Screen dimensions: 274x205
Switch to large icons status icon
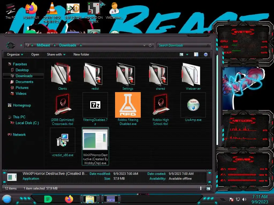point(208,189)
